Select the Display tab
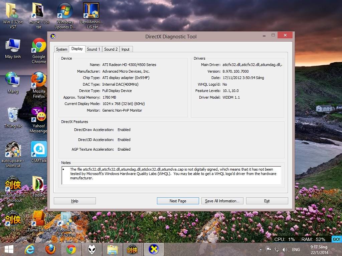The width and height of the screenshot is (342, 256). click(77, 49)
